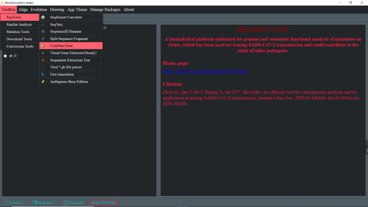This screenshot has width=368, height=207.
Task: Expand the Download Tools submenu
Action: [x=20, y=39]
